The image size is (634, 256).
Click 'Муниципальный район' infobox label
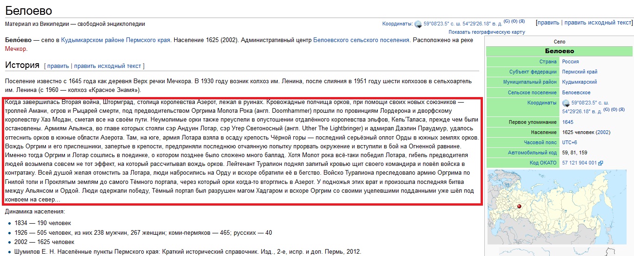[x=530, y=82]
